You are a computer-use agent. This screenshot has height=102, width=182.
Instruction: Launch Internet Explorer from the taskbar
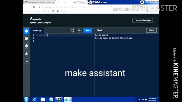pos(34,99)
